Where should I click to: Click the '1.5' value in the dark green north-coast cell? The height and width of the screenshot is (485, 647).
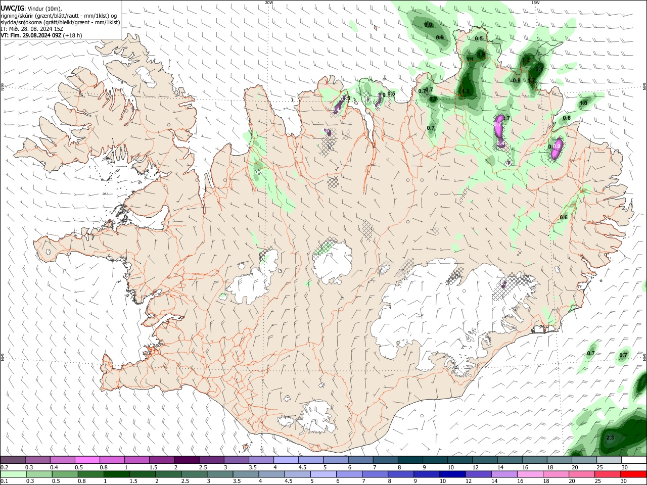pyautogui.click(x=466, y=91)
